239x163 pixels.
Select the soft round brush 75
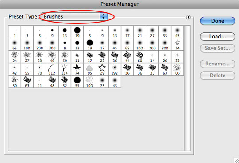tap(102, 82)
